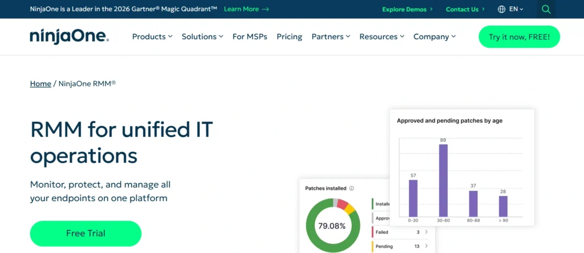Open the search magnifier icon
Screen dimensions: 584x253
coord(546,9)
